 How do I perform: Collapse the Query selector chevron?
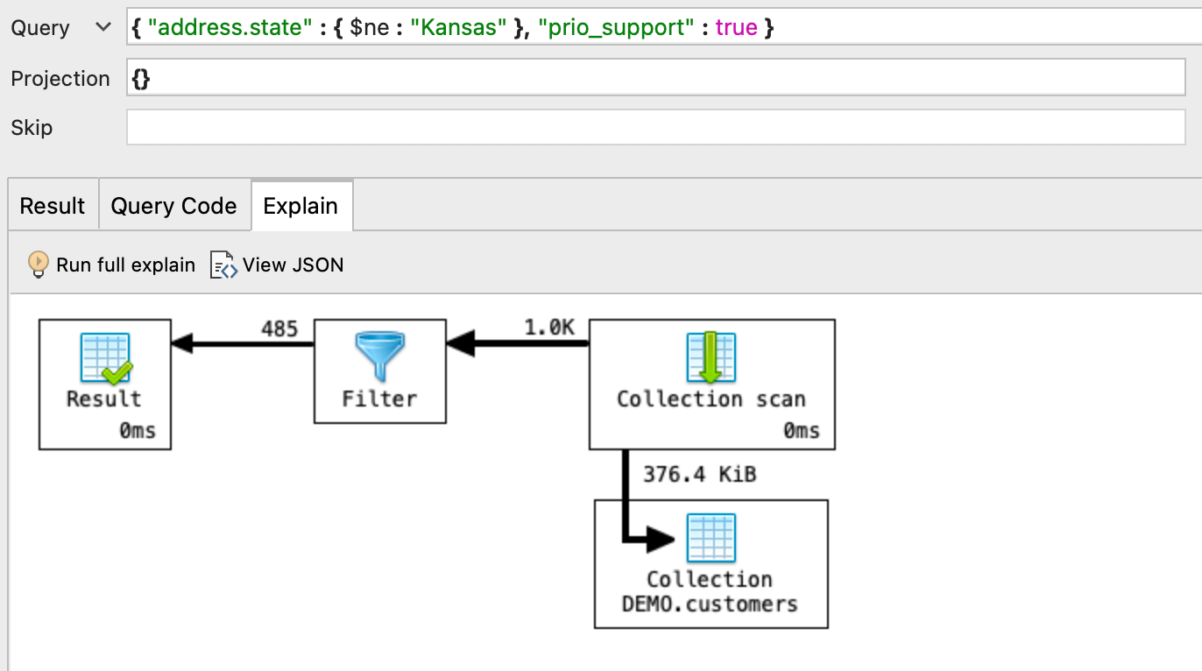point(102,27)
